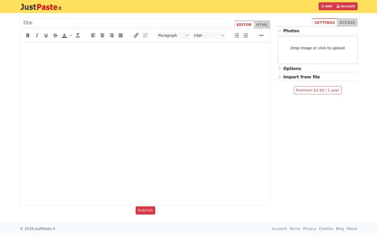This screenshot has width=377, height=236.
Task: Apply text color with the A icon
Action: pyautogui.click(x=64, y=36)
